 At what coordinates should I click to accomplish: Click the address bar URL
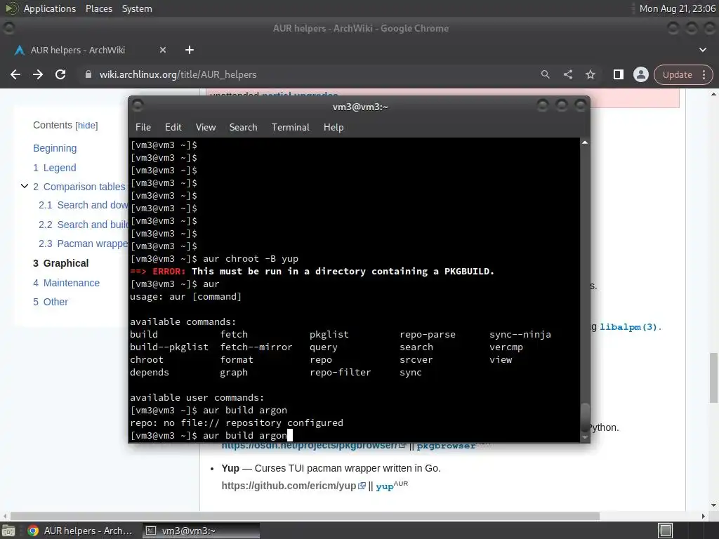(178, 74)
